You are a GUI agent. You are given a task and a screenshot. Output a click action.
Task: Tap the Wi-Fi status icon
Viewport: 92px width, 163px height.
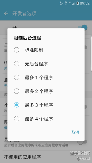click(x=66, y=3)
